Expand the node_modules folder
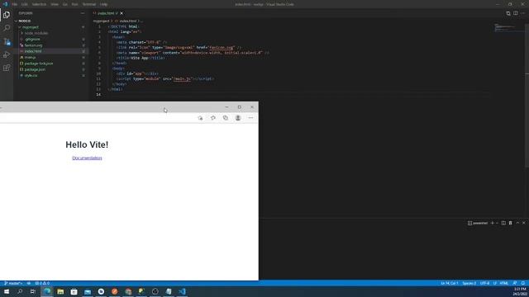The height and width of the screenshot is (297, 529). (x=50, y=33)
